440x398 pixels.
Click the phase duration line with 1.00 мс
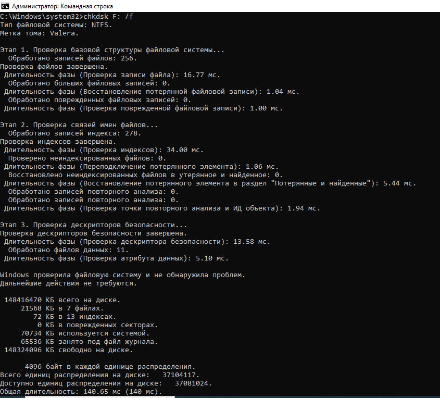[143, 108]
